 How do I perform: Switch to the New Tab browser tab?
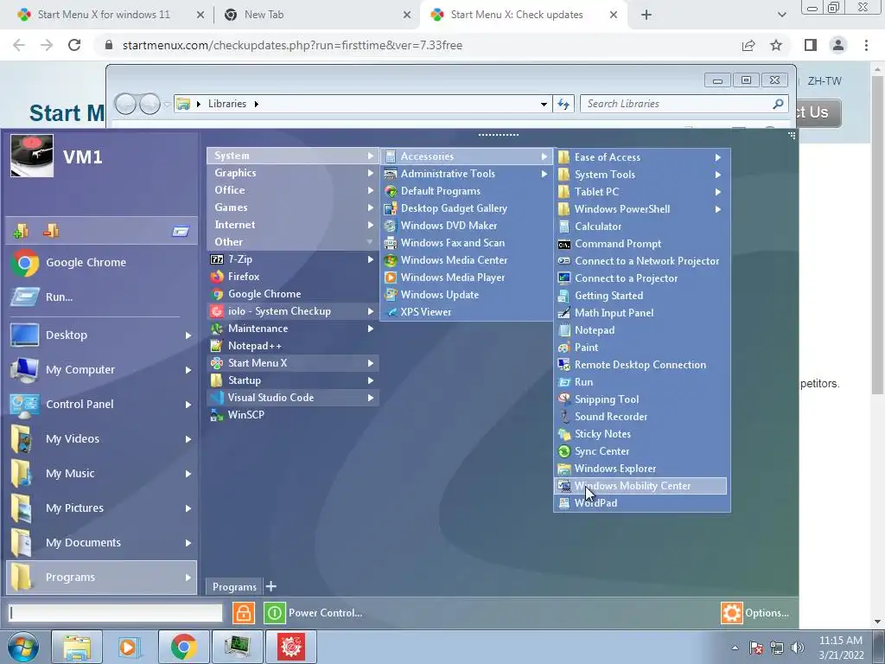[x=317, y=15]
